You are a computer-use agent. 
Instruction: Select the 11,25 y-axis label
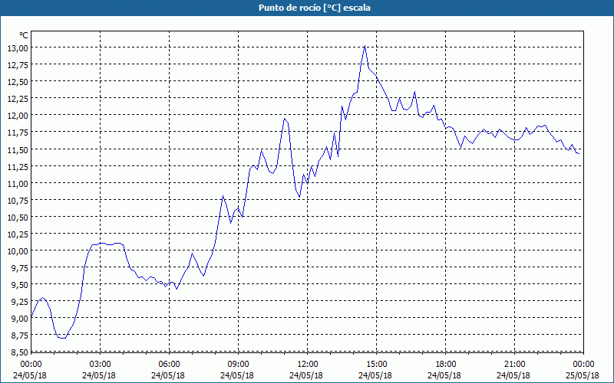(18, 166)
